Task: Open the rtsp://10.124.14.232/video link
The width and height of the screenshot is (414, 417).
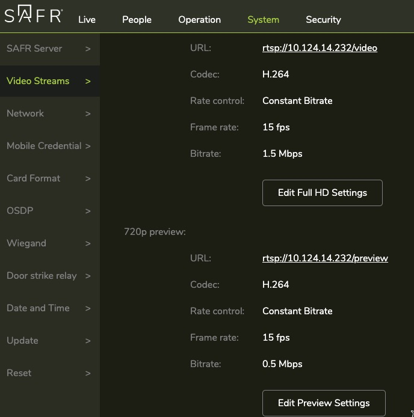Action: 320,48
